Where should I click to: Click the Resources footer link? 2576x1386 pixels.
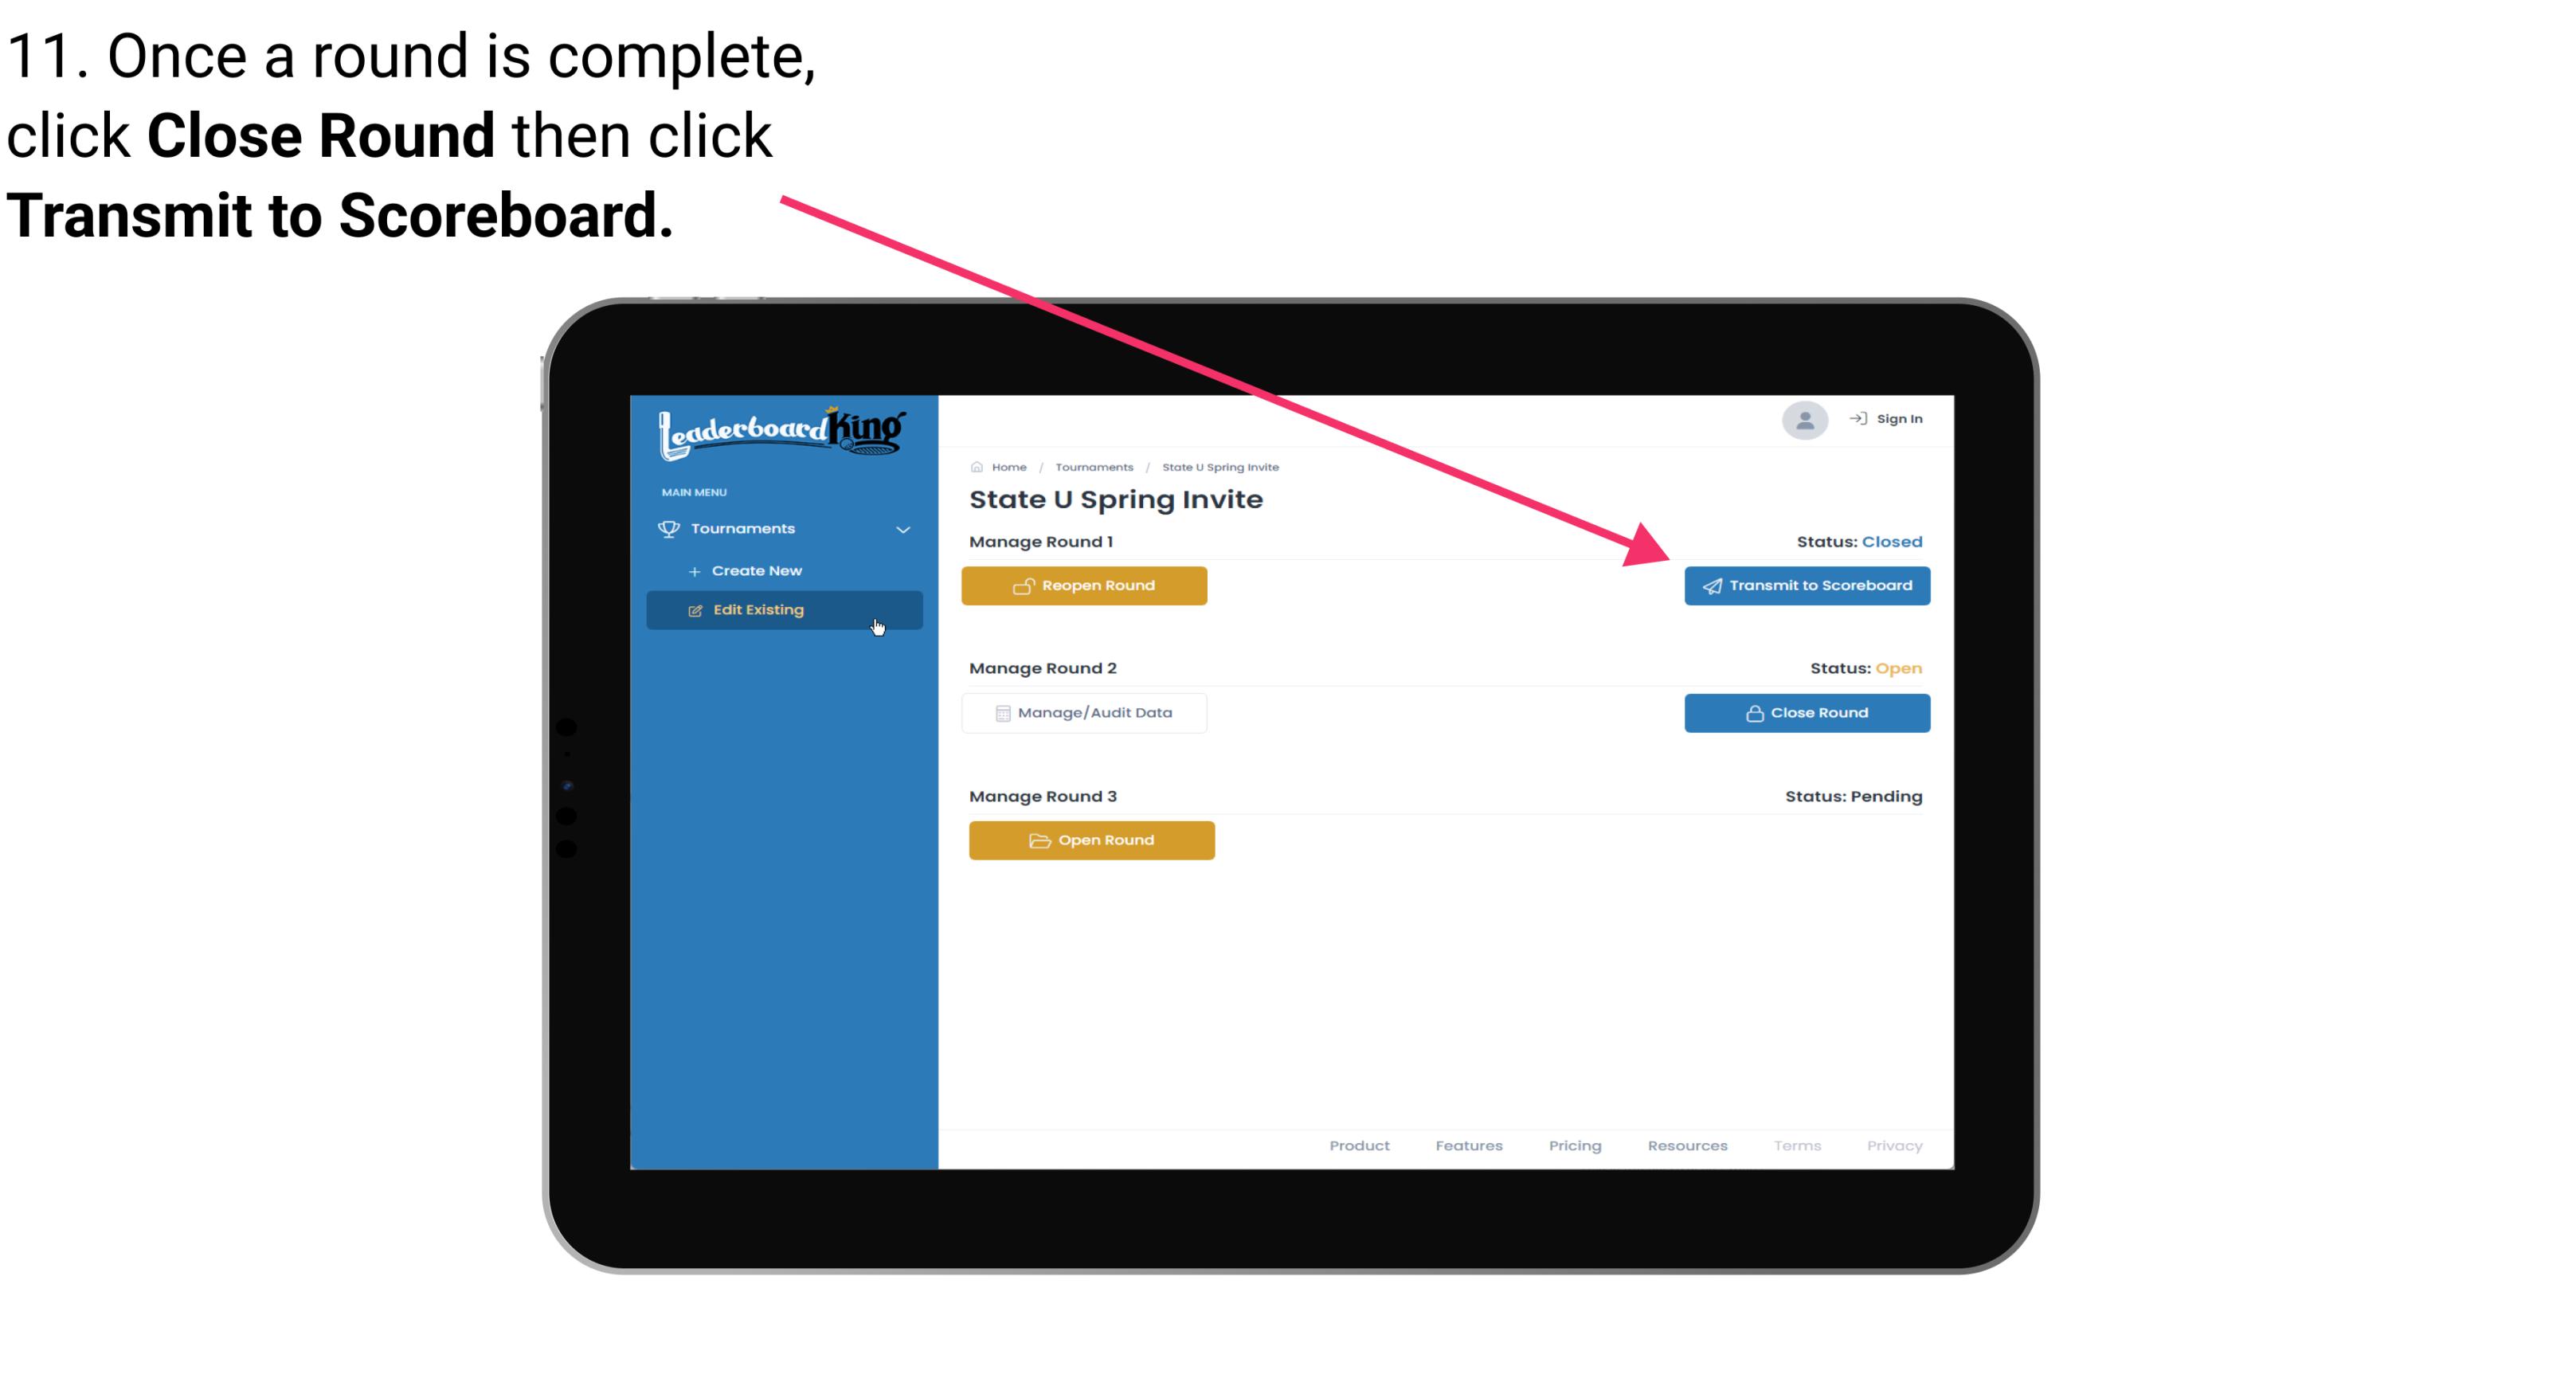click(x=1685, y=1145)
